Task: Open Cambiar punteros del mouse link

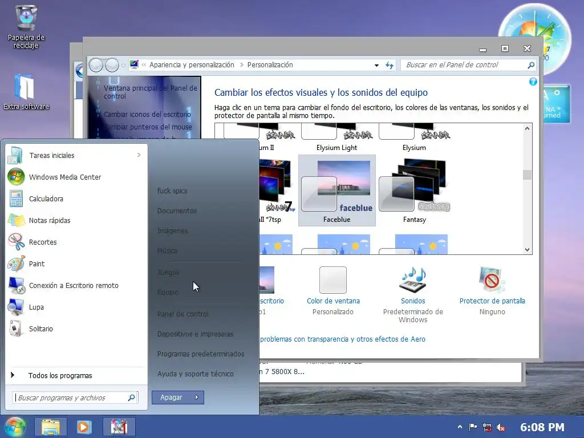Action: (x=148, y=127)
